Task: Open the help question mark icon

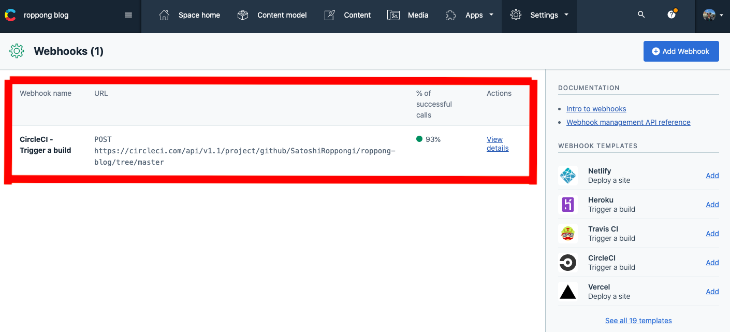Action: [671, 15]
